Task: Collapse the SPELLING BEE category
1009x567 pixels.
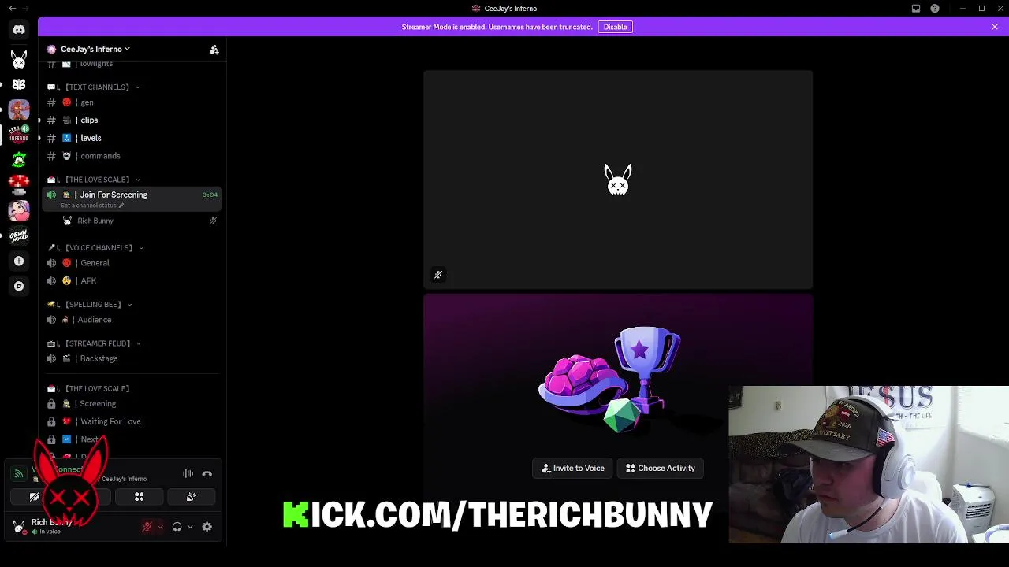Action: [89, 305]
